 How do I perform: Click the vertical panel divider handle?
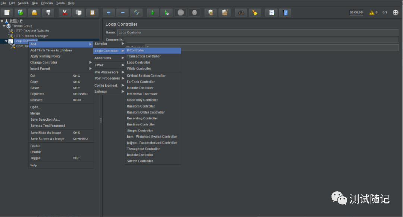101,120
